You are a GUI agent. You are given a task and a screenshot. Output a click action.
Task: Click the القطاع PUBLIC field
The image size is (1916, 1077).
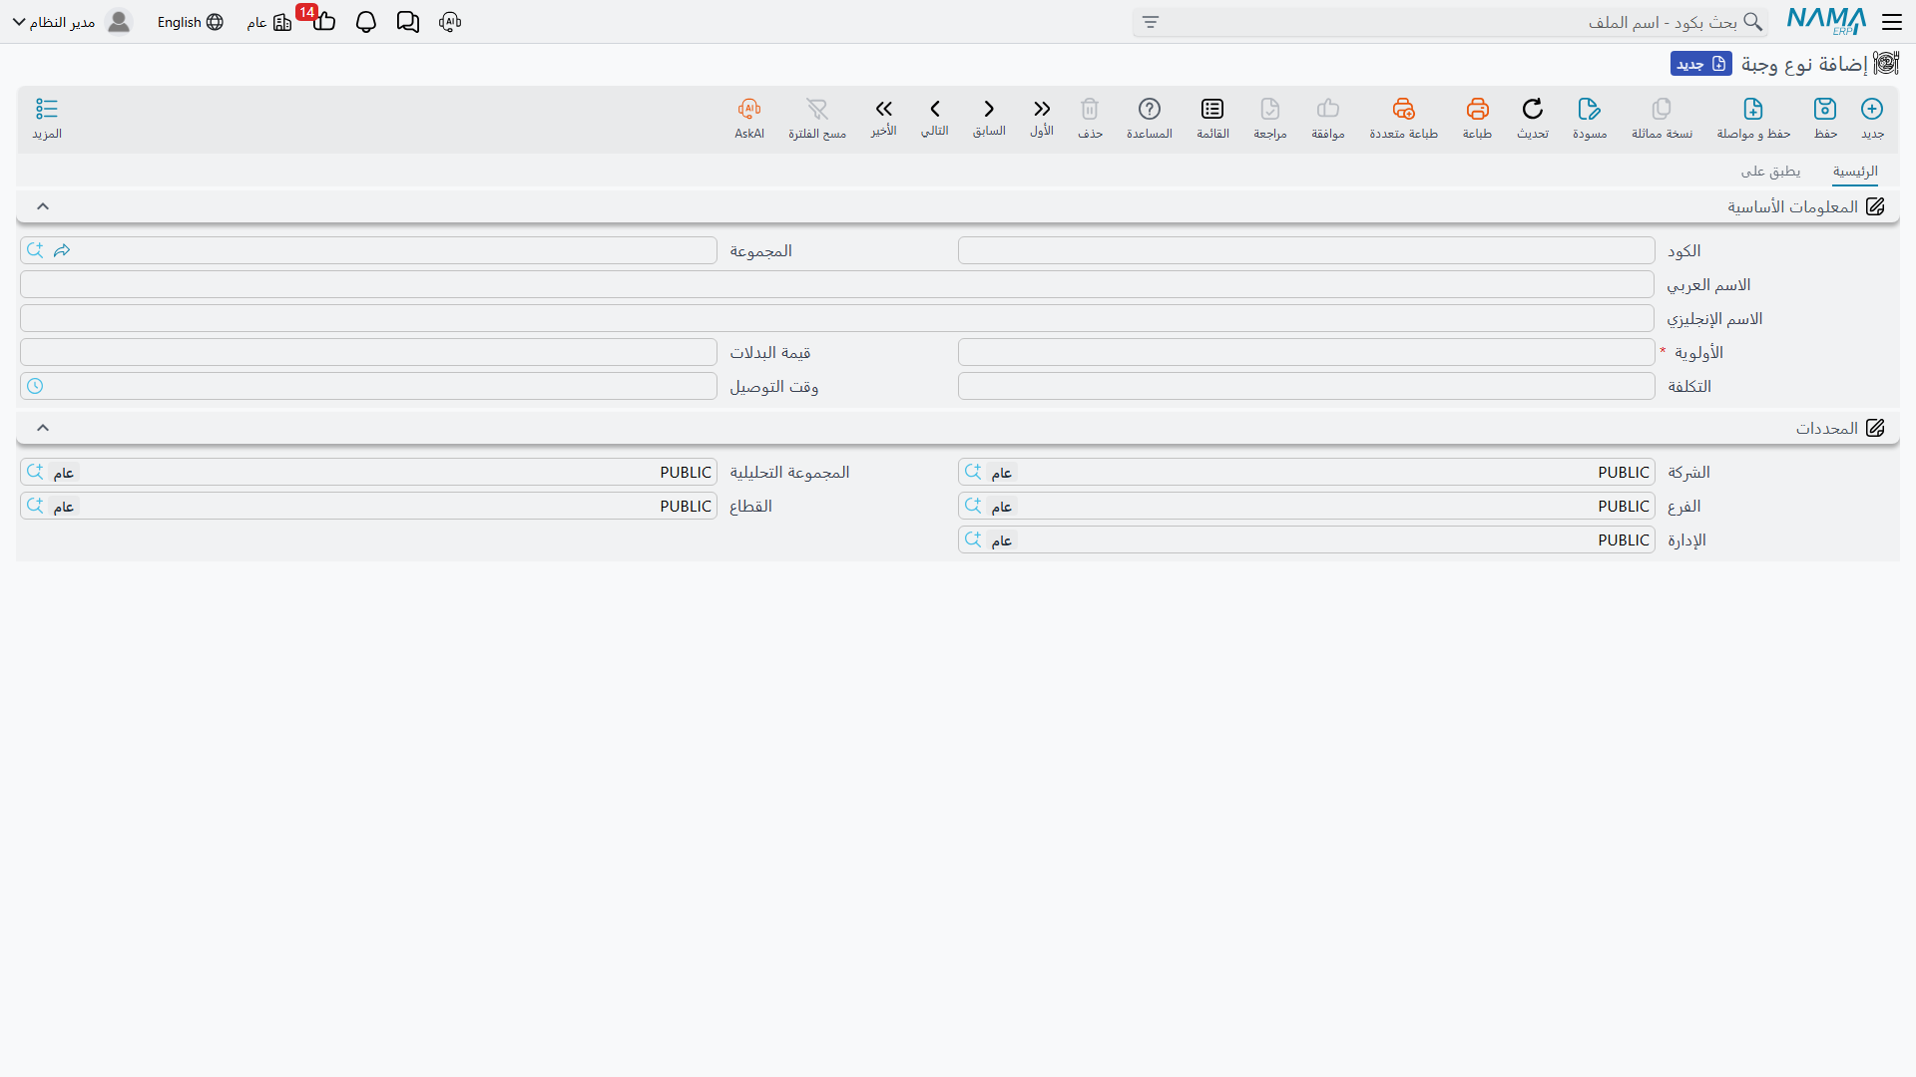368,506
